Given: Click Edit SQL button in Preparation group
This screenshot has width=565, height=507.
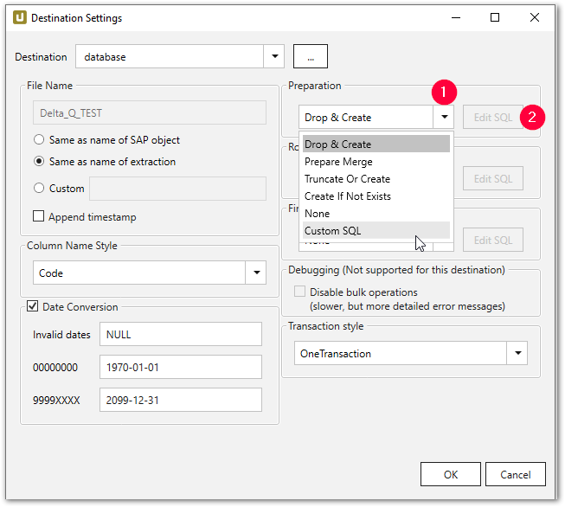Looking at the screenshot, I should (x=493, y=117).
